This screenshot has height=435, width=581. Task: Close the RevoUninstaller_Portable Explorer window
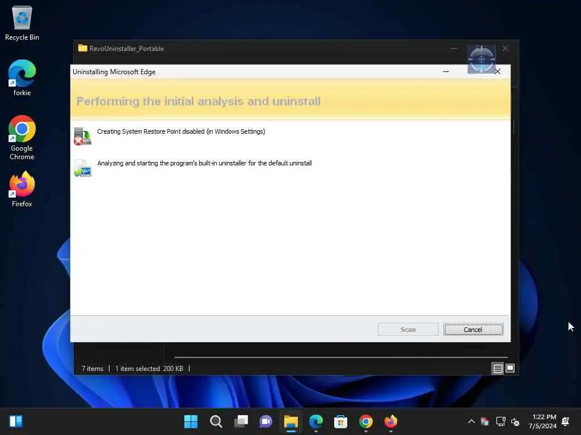click(x=506, y=48)
